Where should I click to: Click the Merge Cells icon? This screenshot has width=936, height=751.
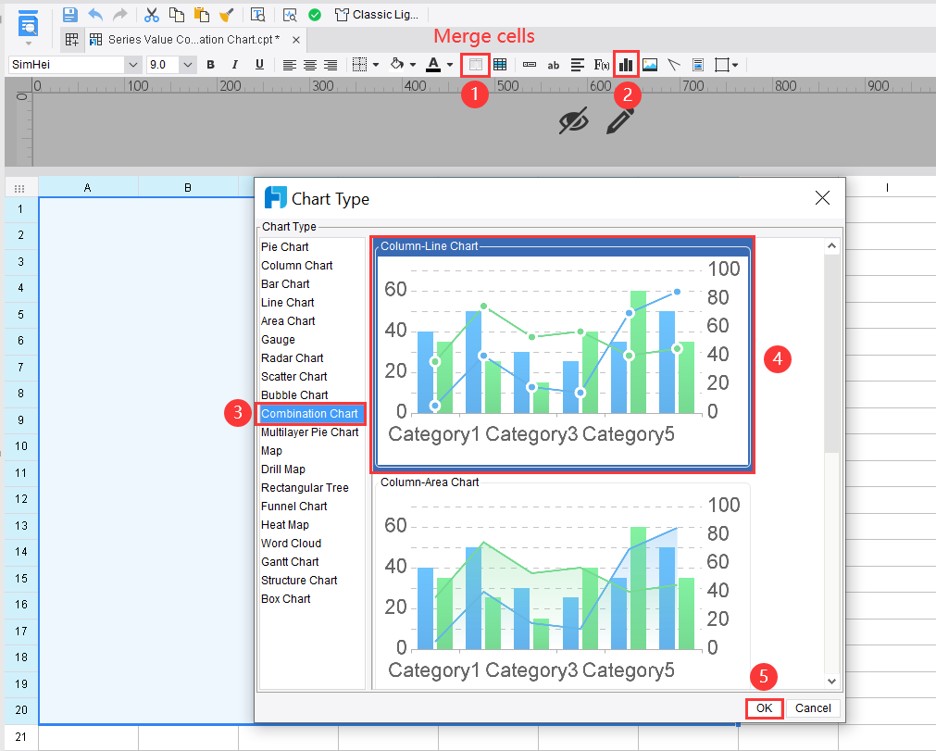coord(475,65)
